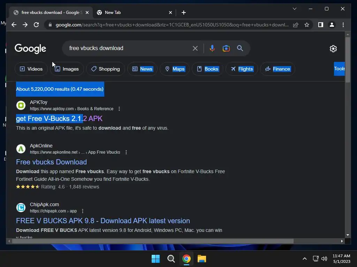Filter results by Shopping

[x=105, y=69]
